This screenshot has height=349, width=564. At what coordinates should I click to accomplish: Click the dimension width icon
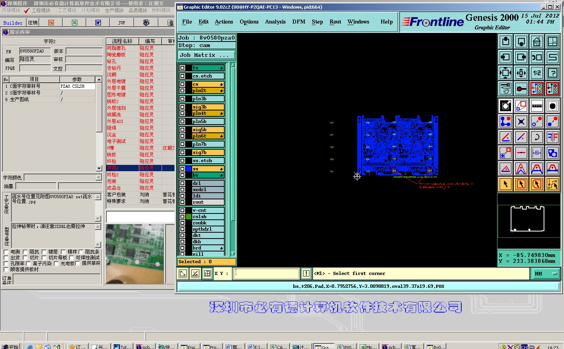pos(537,153)
